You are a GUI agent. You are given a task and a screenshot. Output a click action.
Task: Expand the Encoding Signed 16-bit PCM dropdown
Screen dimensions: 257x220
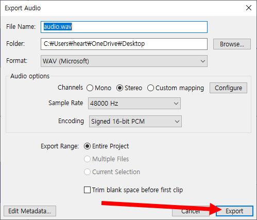click(x=135, y=122)
